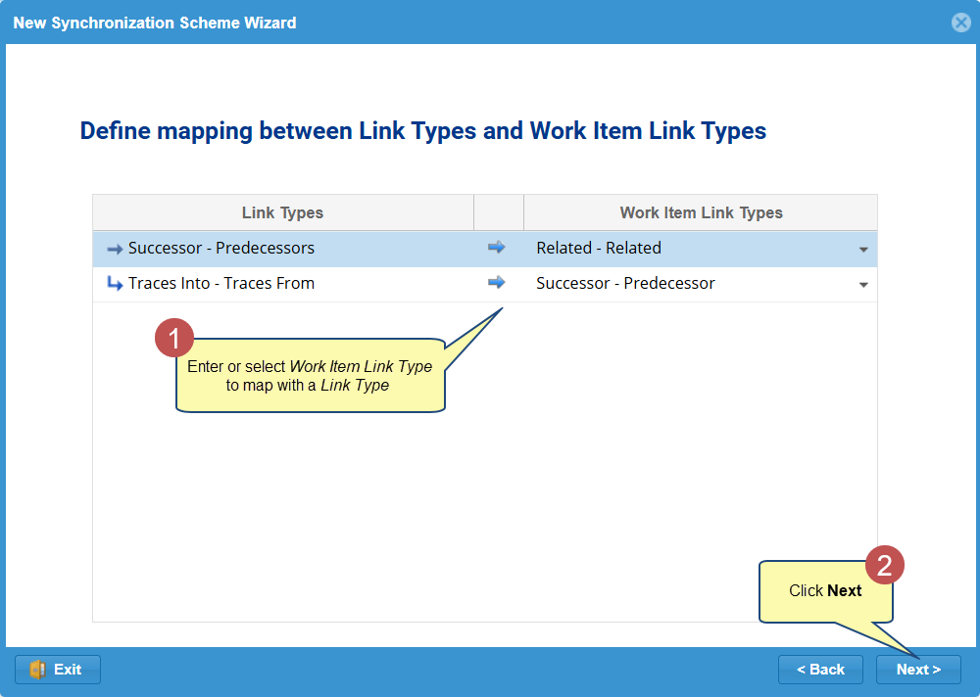
Task: Click mapping arrow in Traces Into row
Action: (x=497, y=283)
